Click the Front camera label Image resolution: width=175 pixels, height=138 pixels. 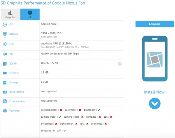[x=17, y=101]
